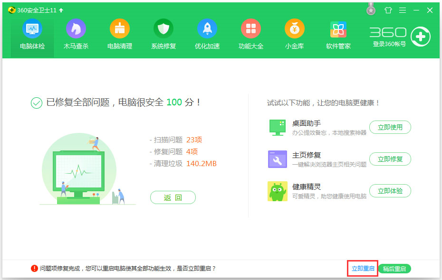Screen dimensions: 442x280
Task: Click the 健康精灵 mascot icon
Action: coord(277,190)
